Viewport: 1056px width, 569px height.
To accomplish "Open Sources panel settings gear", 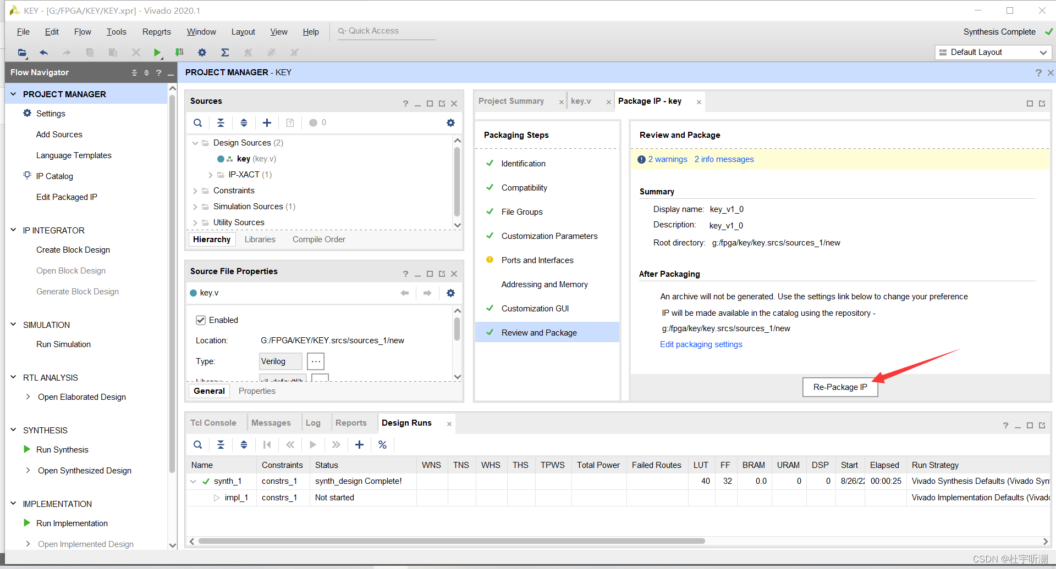I will (x=450, y=123).
